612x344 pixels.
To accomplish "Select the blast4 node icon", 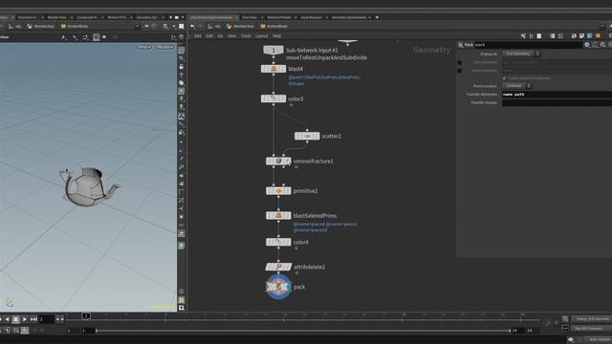I will [273, 69].
